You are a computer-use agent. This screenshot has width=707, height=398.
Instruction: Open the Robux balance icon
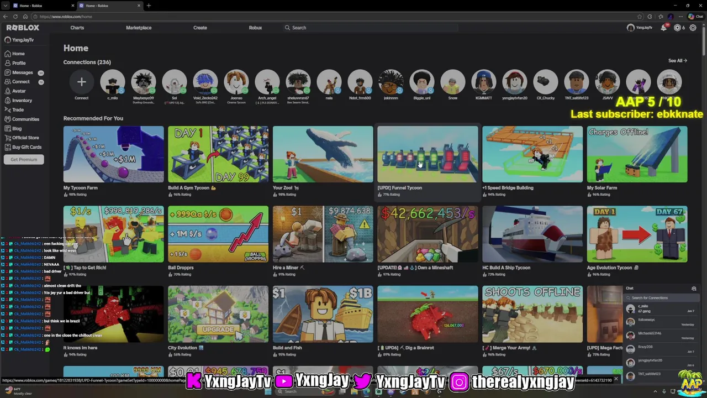678,28
